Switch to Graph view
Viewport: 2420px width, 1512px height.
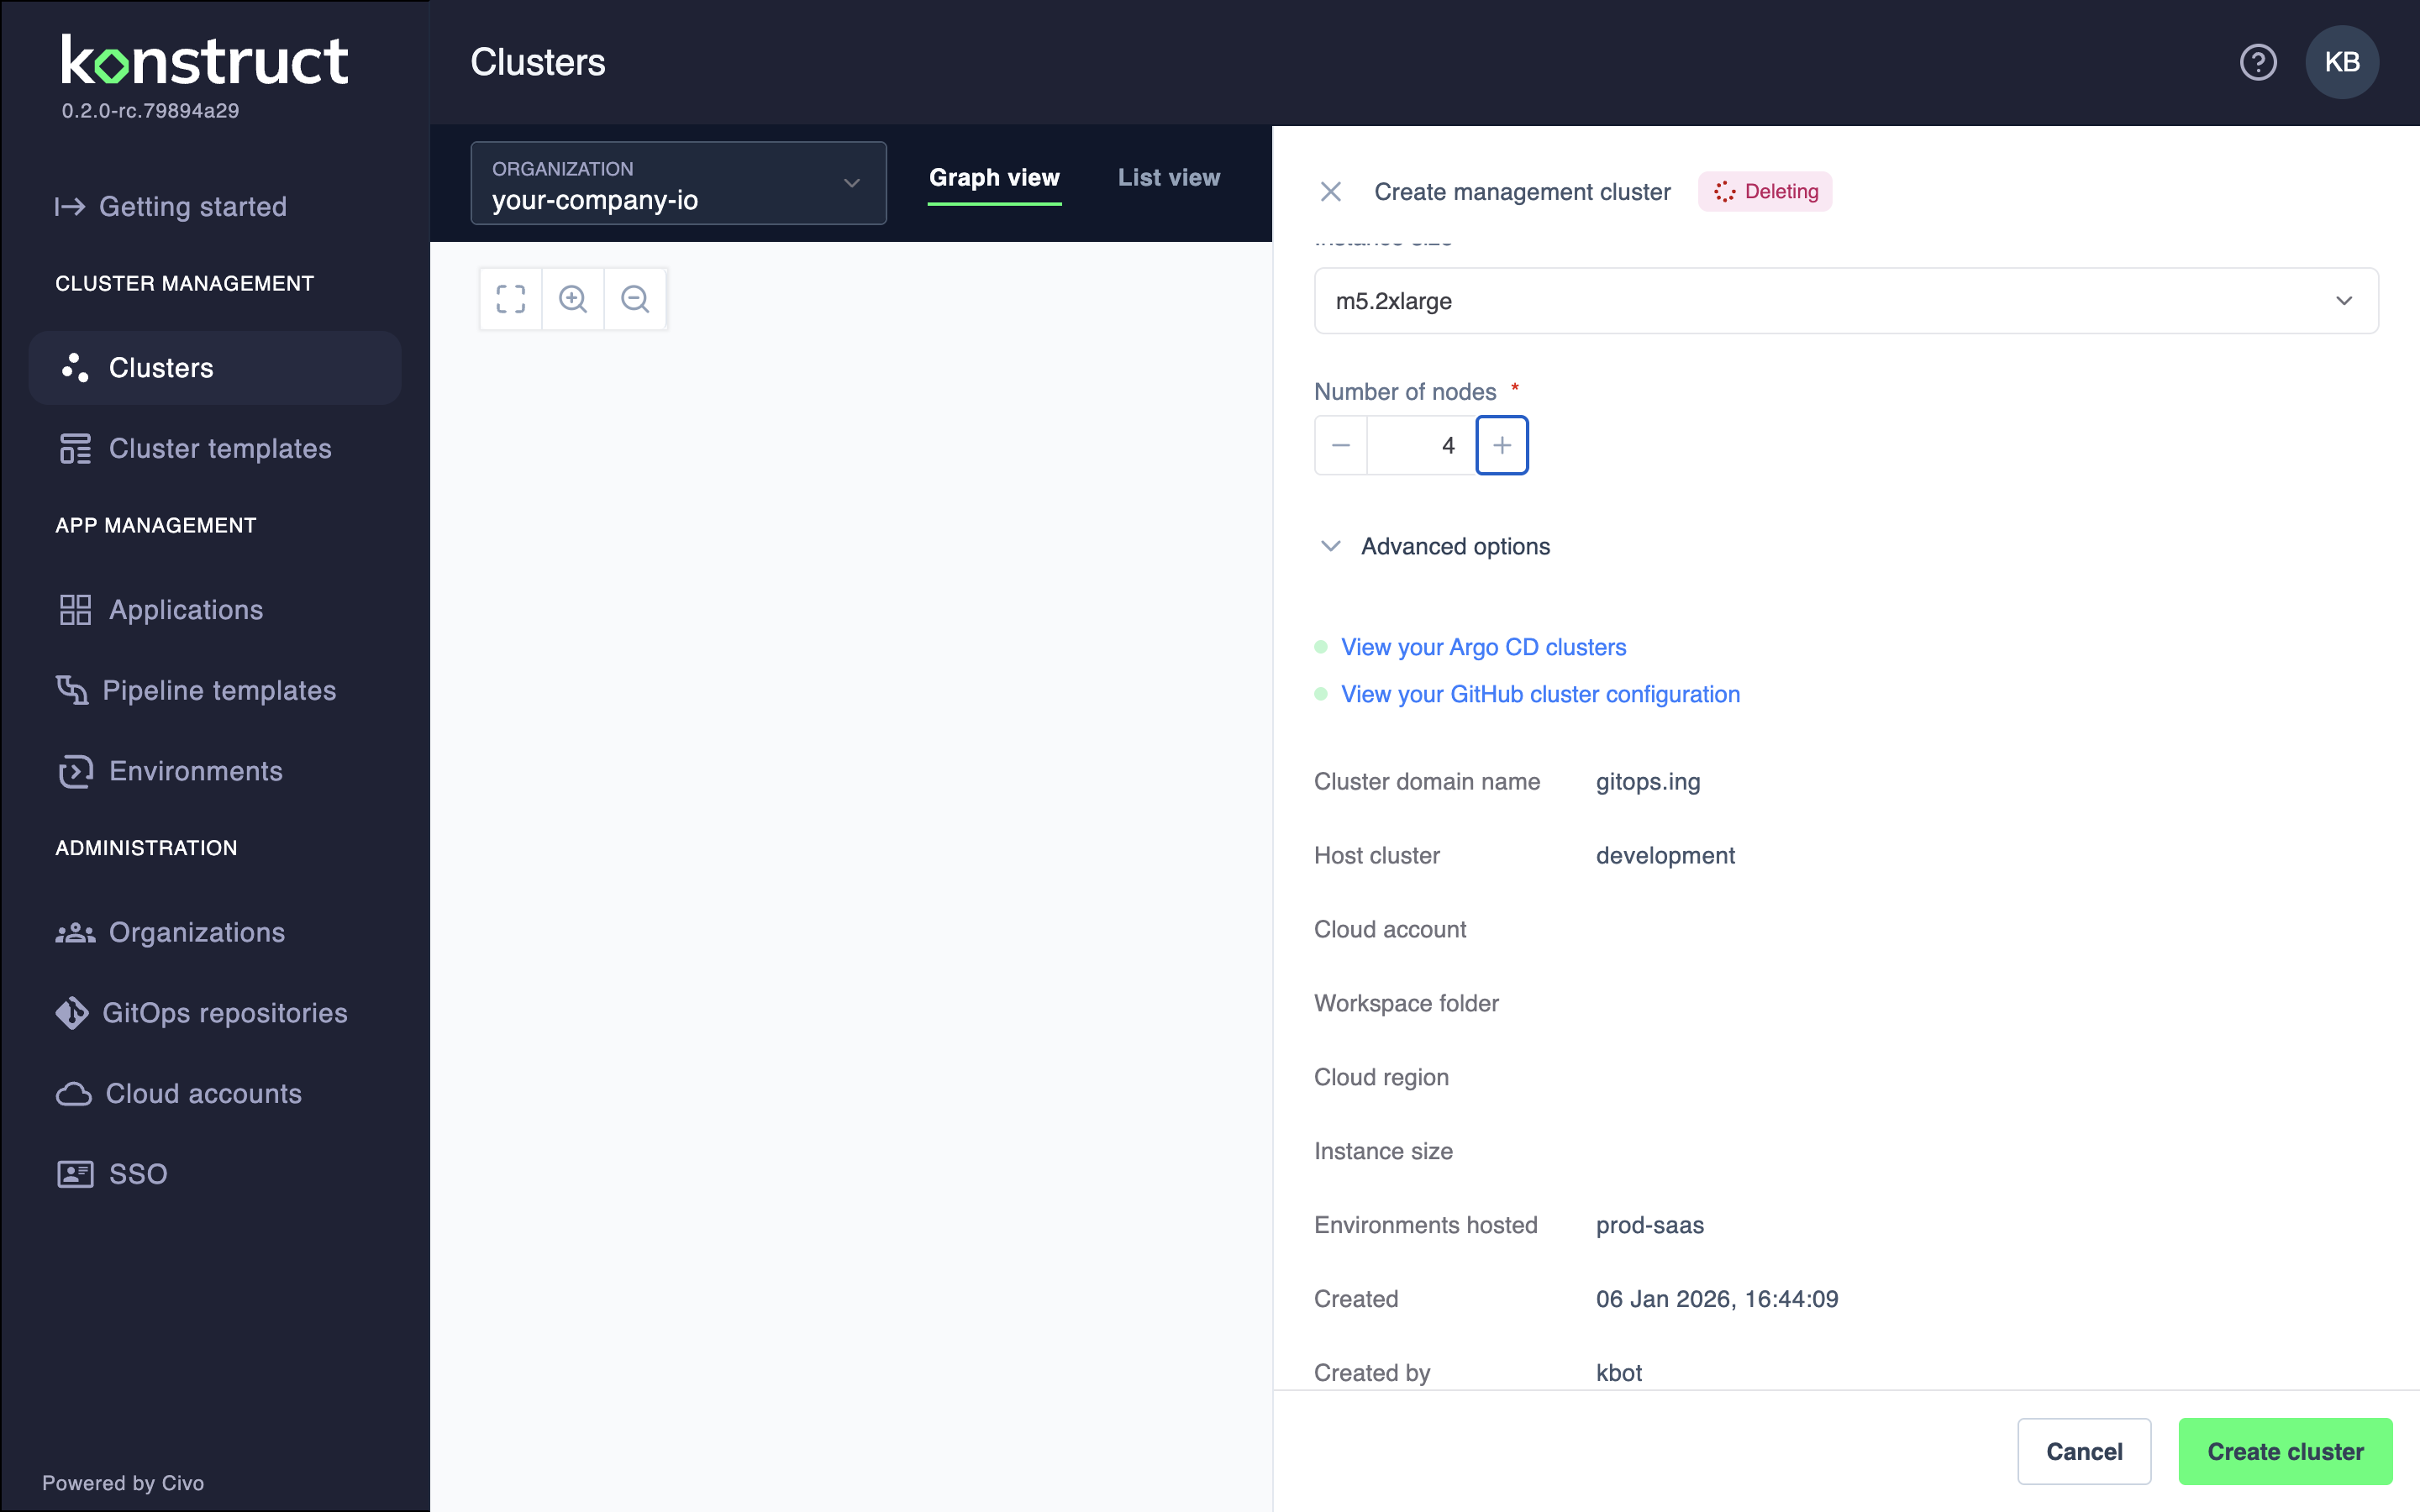(995, 177)
